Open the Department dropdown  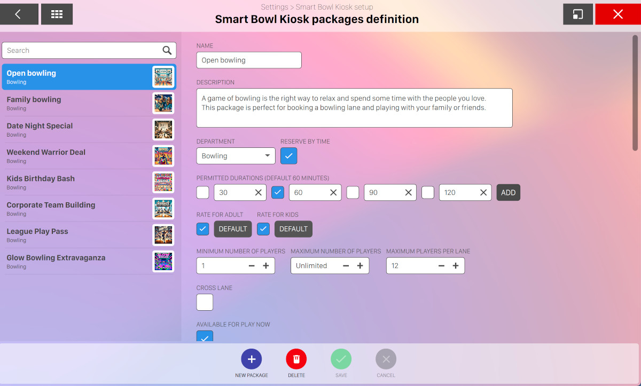pyautogui.click(x=236, y=156)
